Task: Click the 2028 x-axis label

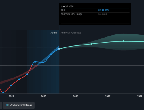Action: click(x=140, y=96)
